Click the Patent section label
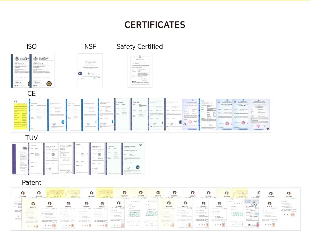 click(32, 183)
